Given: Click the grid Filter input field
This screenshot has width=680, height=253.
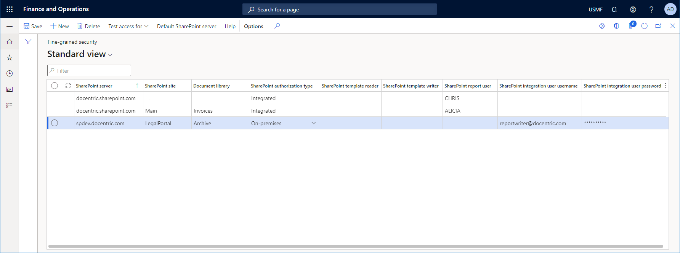Looking at the screenshot, I should [x=91, y=71].
